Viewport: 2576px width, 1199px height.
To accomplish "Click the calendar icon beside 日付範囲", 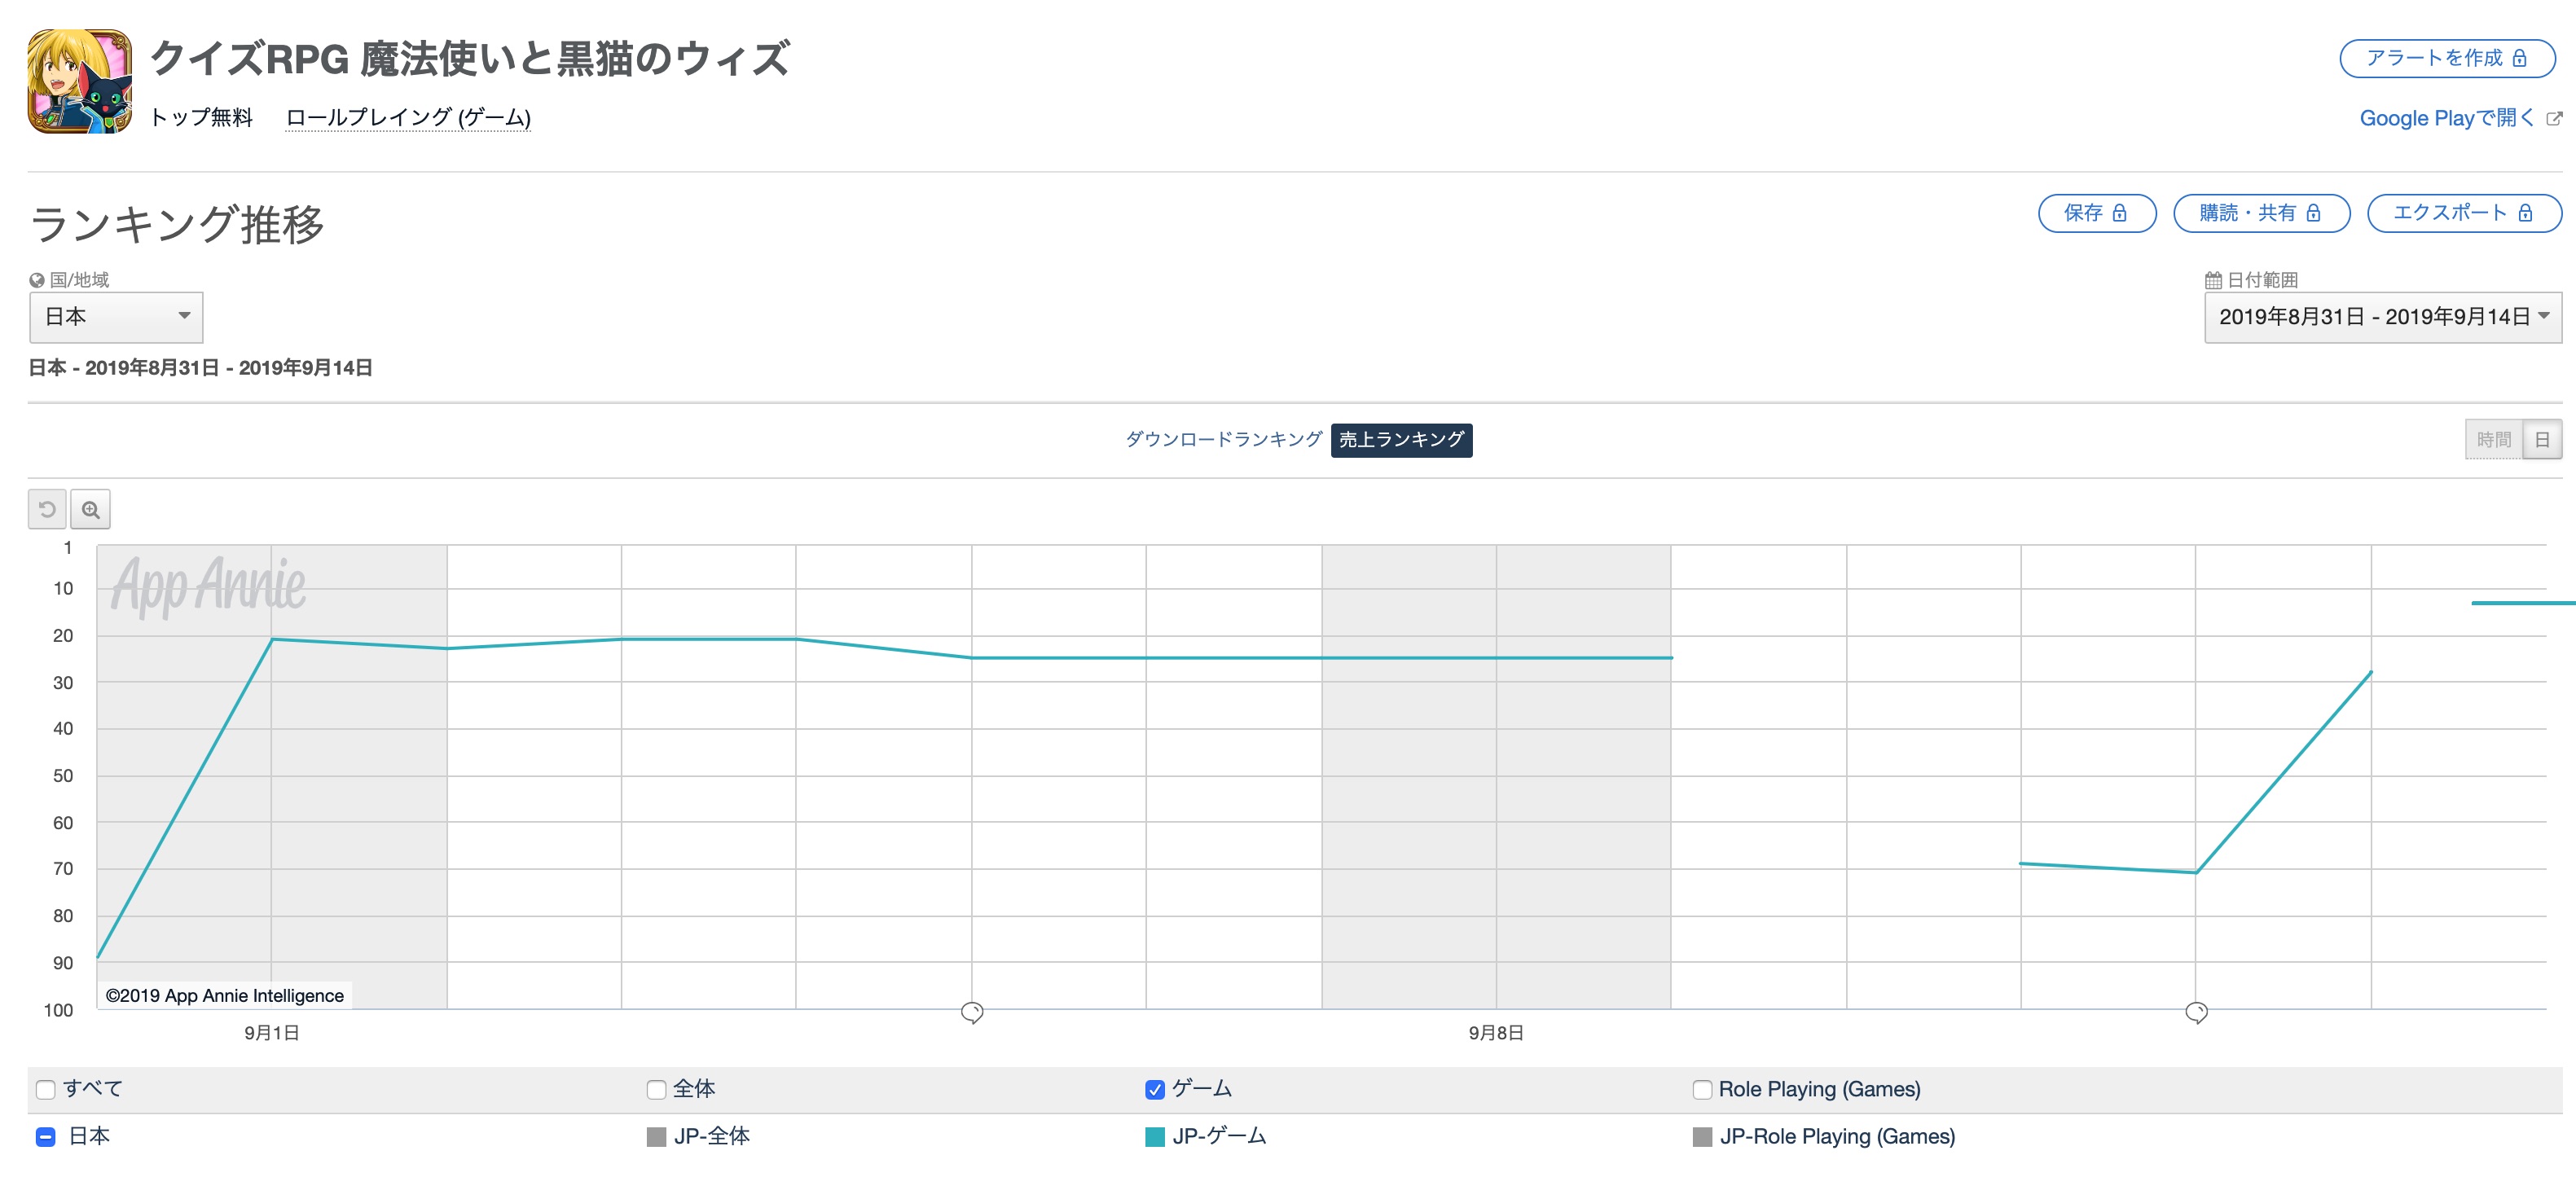I will point(2213,281).
